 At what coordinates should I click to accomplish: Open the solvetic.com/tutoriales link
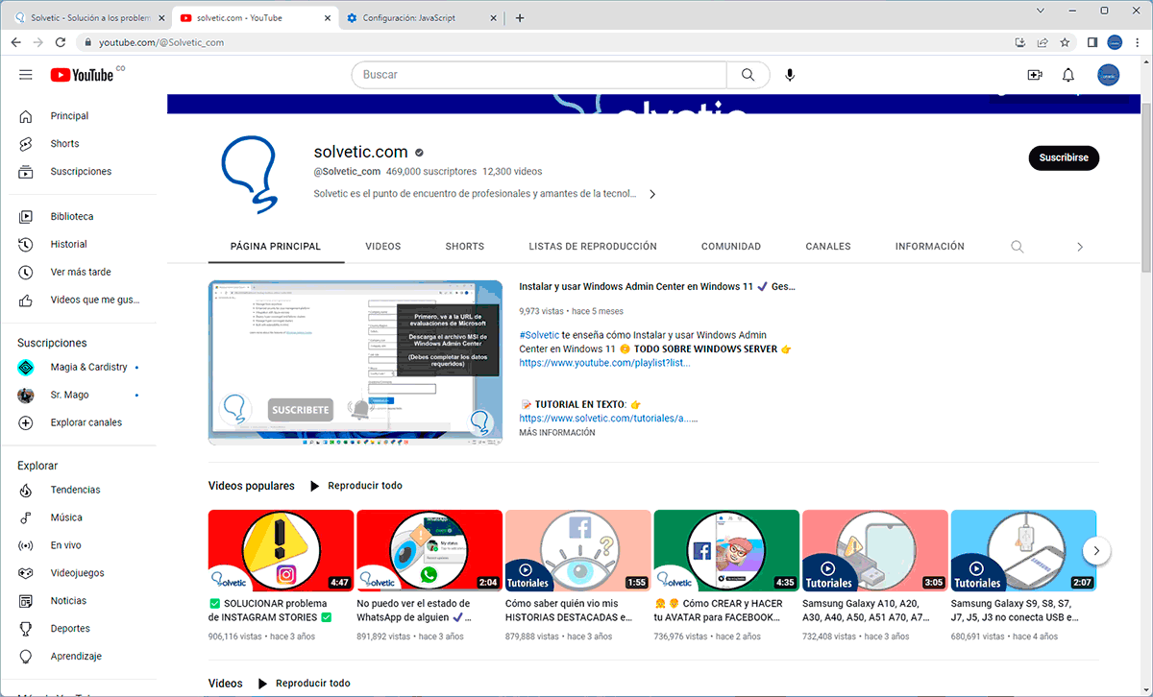(608, 419)
